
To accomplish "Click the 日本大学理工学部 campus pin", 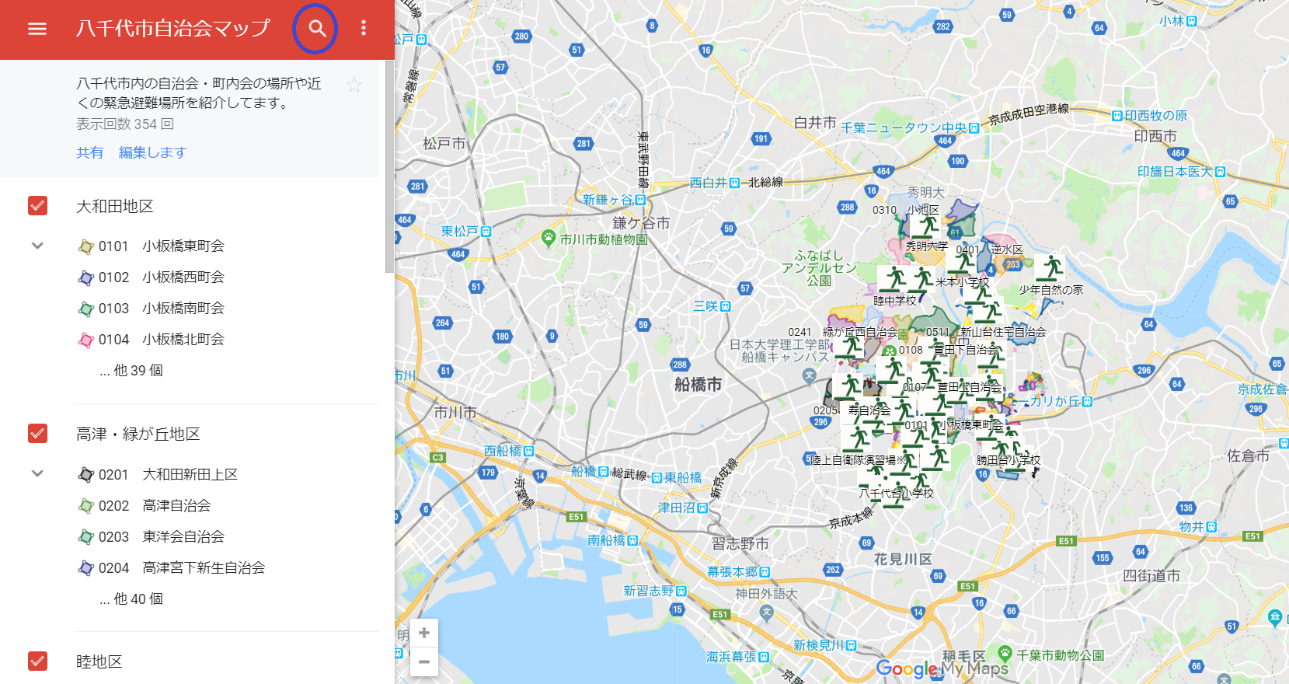I will pyautogui.click(x=809, y=376).
